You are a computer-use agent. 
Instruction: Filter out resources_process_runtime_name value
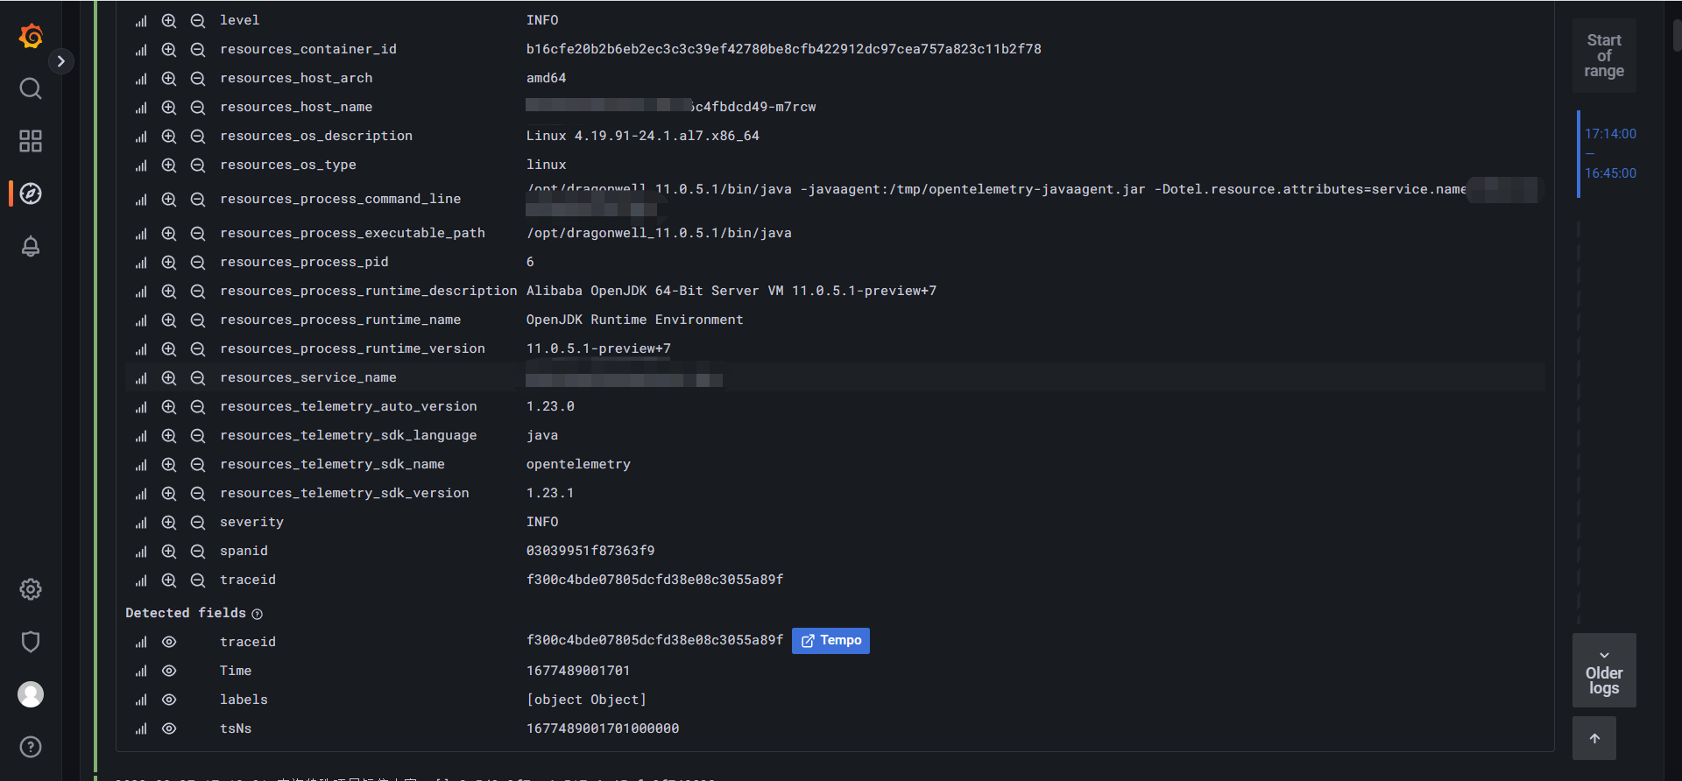pyautogui.click(x=198, y=320)
